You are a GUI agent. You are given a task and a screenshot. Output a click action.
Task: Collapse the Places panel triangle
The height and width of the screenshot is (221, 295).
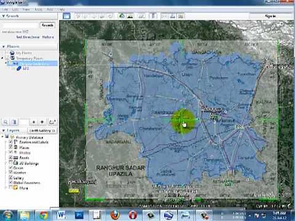point(3,47)
